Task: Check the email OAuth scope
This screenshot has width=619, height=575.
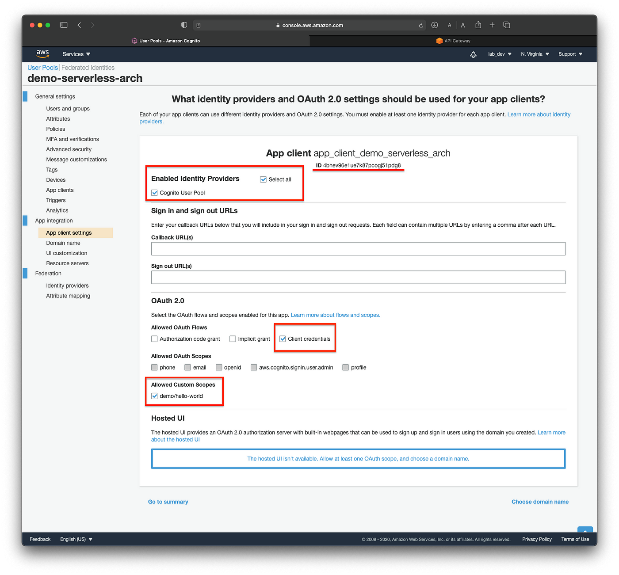Action: pos(187,367)
